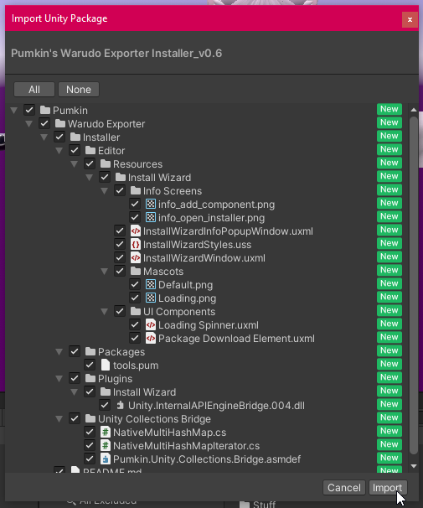The height and width of the screenshot is (508, 423).
Task: Collapse the Editor folder
Action: [59, 151]
